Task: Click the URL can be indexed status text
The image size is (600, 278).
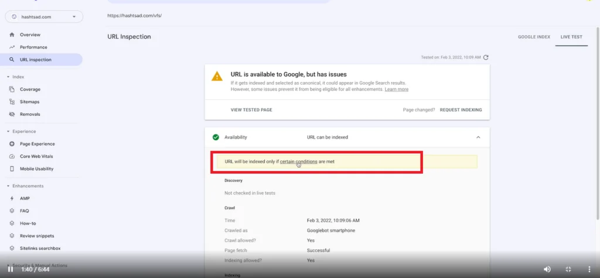Action: point(327,138)
